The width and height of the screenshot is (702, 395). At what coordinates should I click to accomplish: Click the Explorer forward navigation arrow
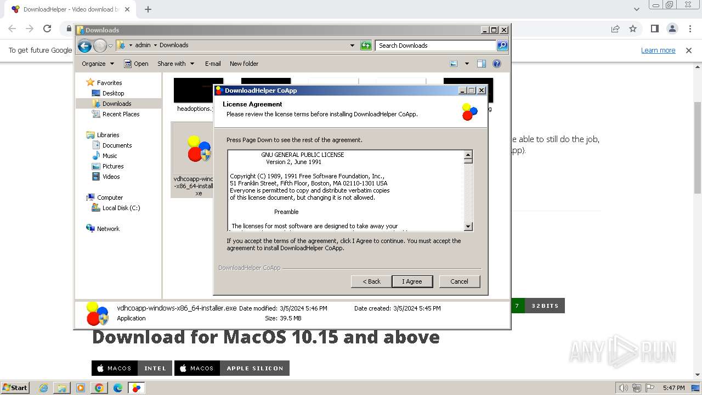100,46
